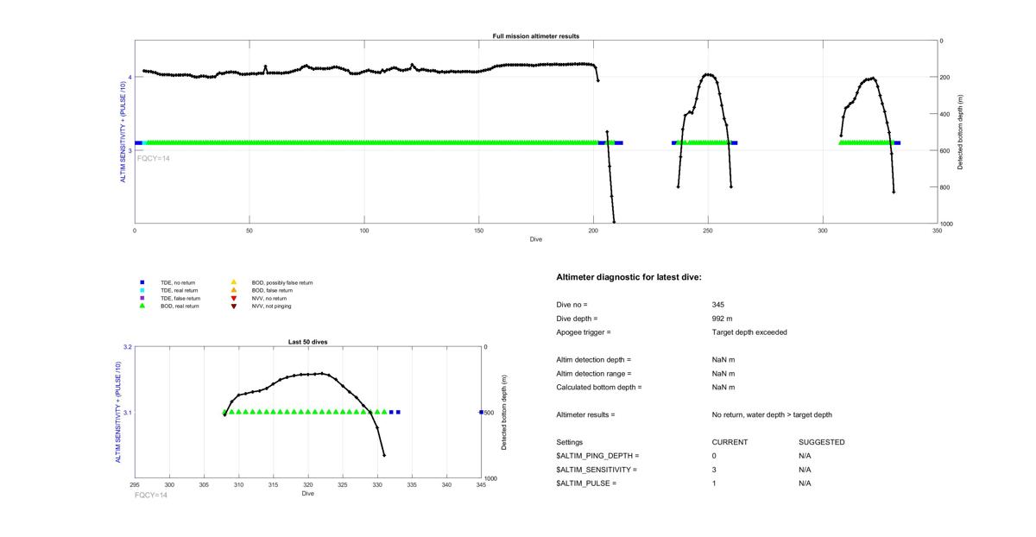Click the 'CURRENT' column header

point(730,443)
